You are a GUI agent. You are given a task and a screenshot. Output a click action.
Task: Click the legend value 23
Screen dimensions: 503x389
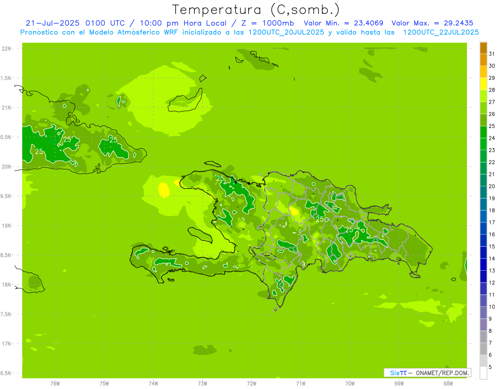(492, 150)
